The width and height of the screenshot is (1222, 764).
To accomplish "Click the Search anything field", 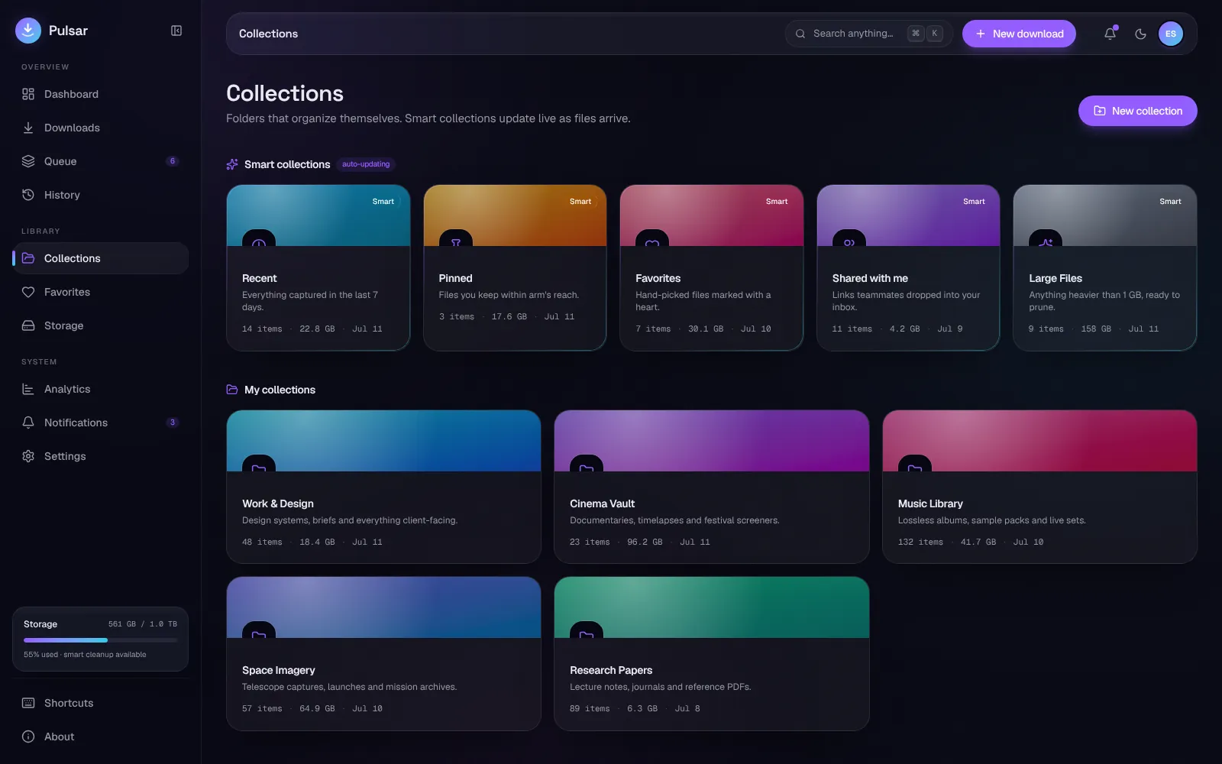I will click(x=869, y=34).
